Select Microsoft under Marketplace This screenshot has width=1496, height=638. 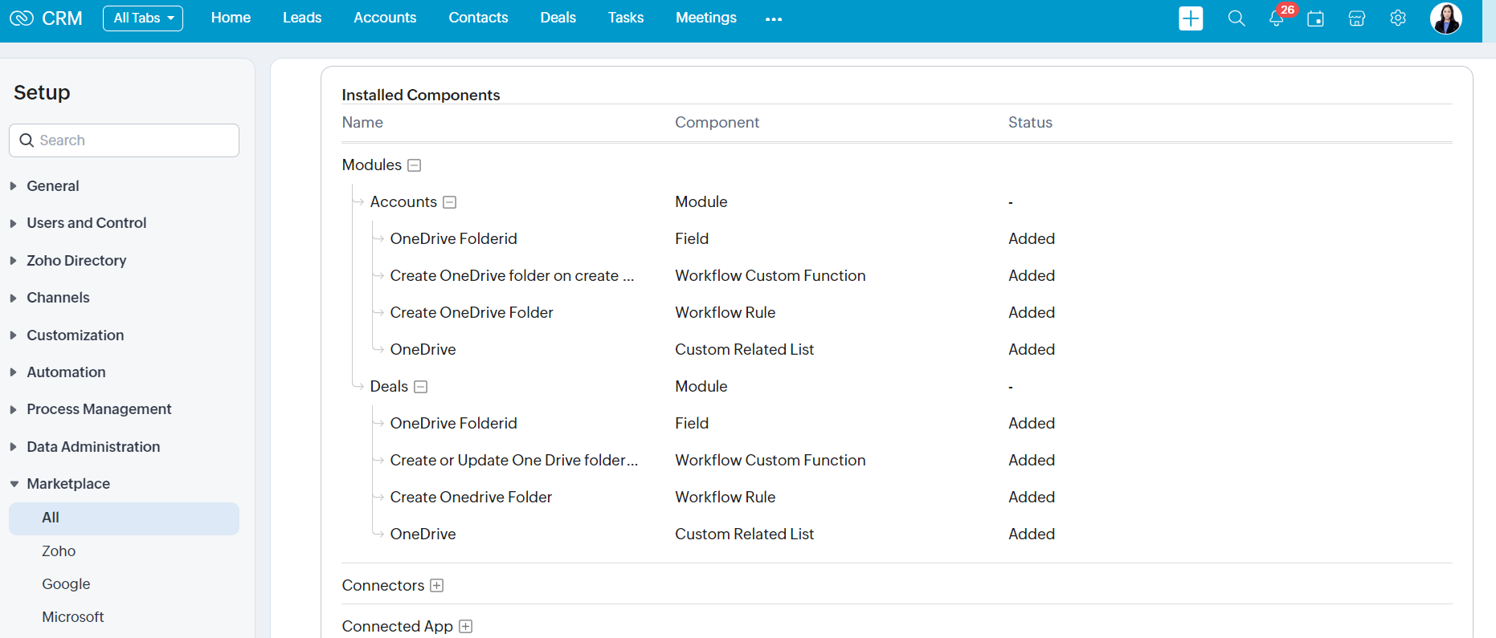click(73, 617)
